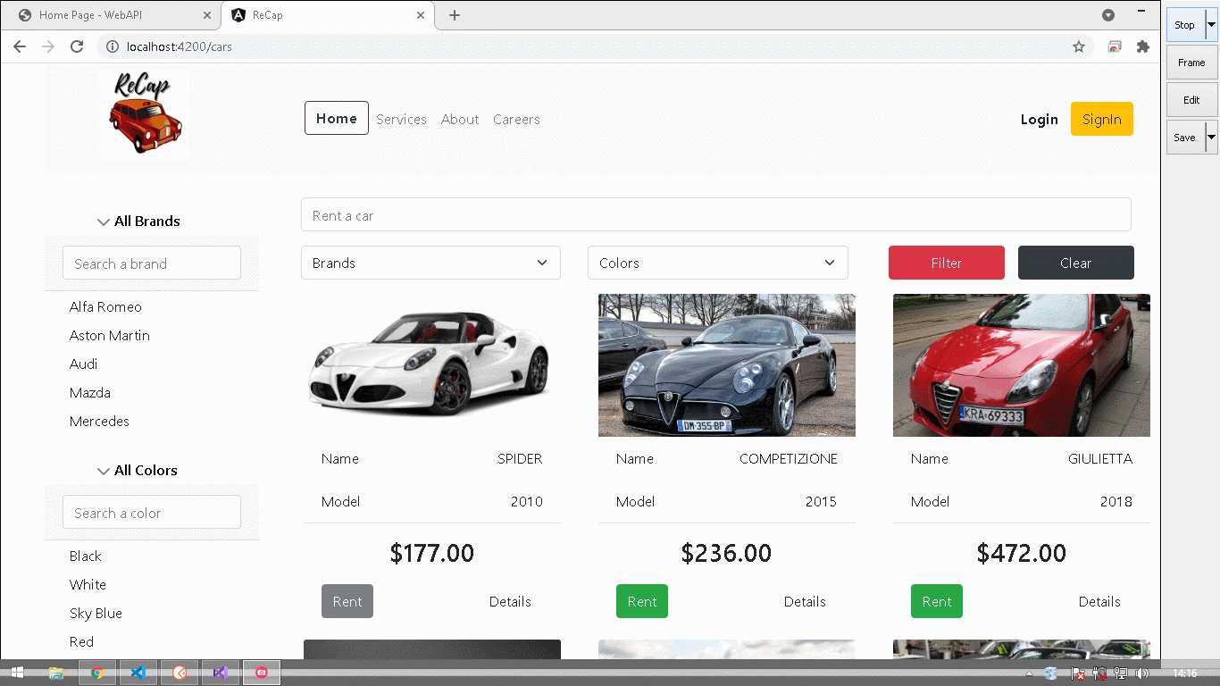Bookmark this page with the star icon

point(1079,46)
